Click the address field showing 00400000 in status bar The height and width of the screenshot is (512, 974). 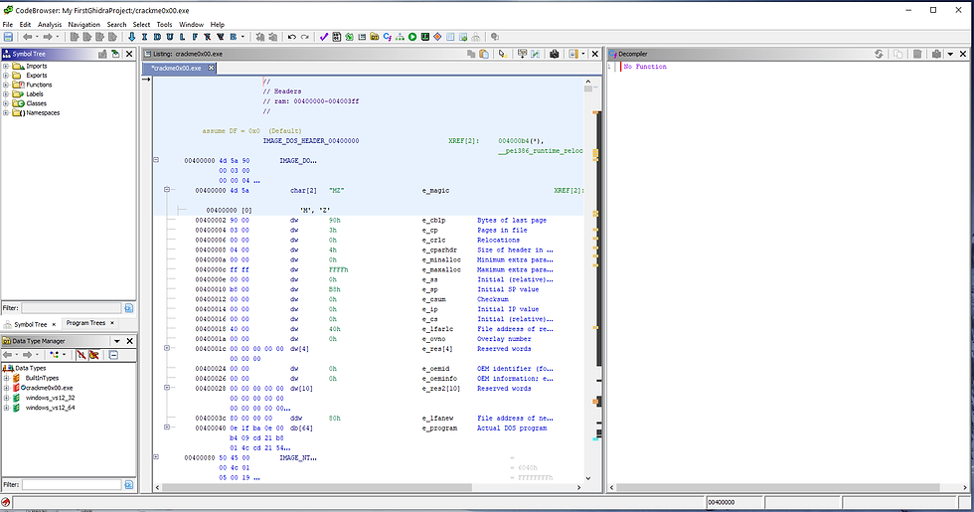tap(734, 502)
